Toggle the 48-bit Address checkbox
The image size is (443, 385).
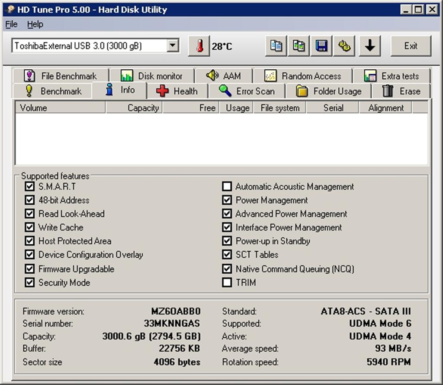(30, 200)
